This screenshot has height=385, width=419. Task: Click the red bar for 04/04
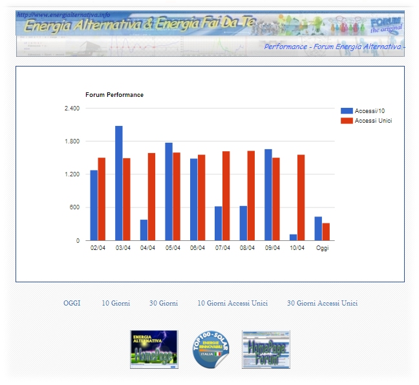tap(151, 197)
